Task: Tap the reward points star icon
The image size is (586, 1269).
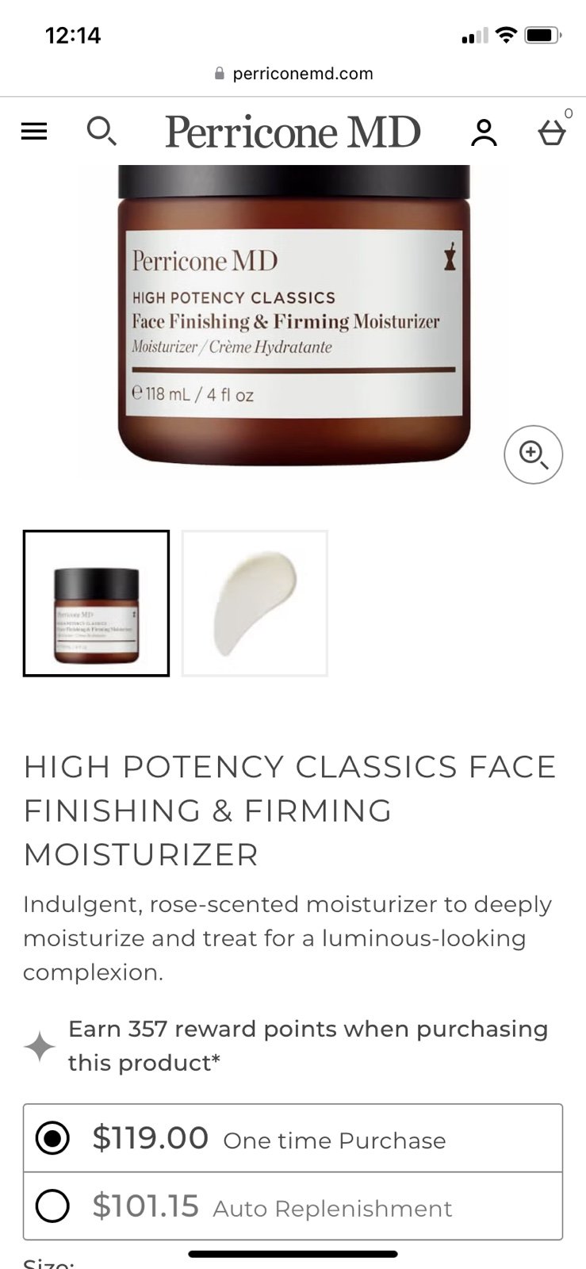Action: (40, 1046)
